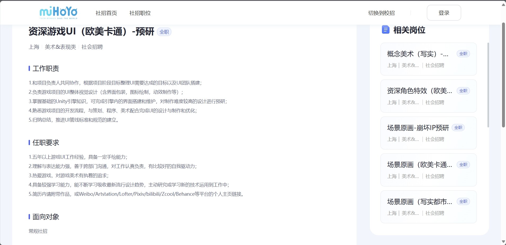506x245 pixels.
Task: Click 全职 tag on 场景原画-崩坏IP预研 card
Action: coord(458,128)
